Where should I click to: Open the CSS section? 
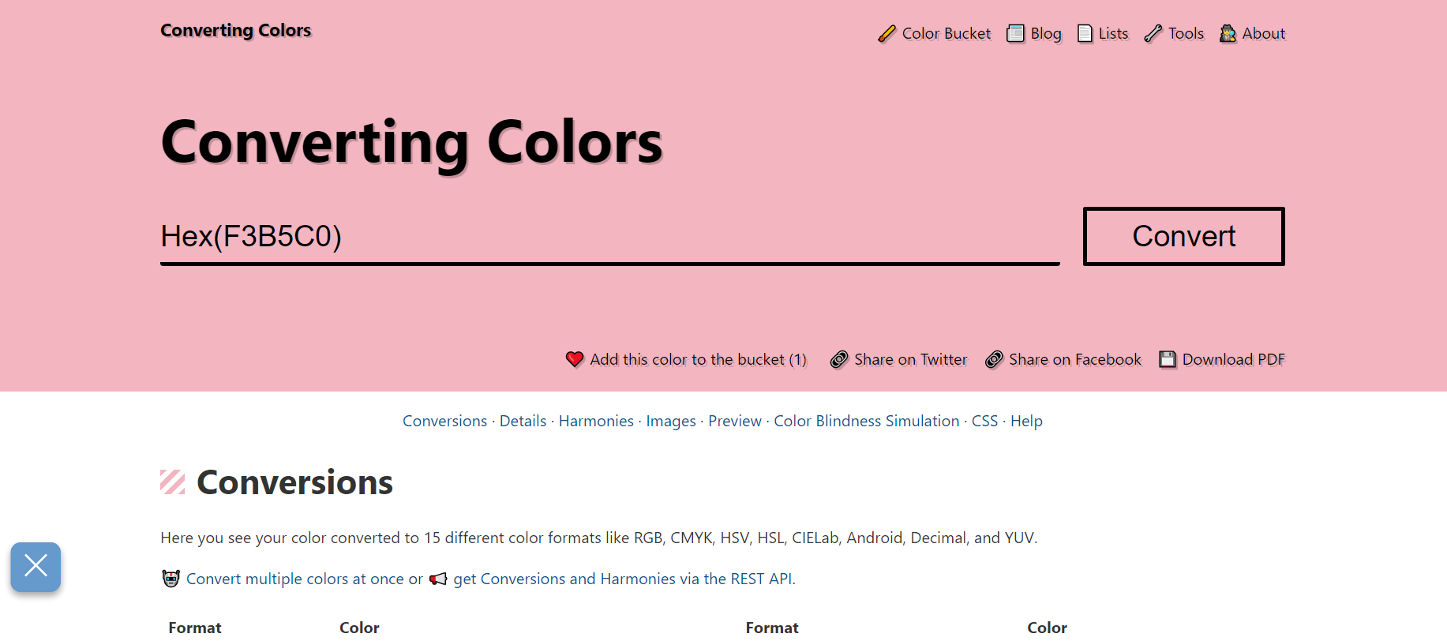click(984, 421)
